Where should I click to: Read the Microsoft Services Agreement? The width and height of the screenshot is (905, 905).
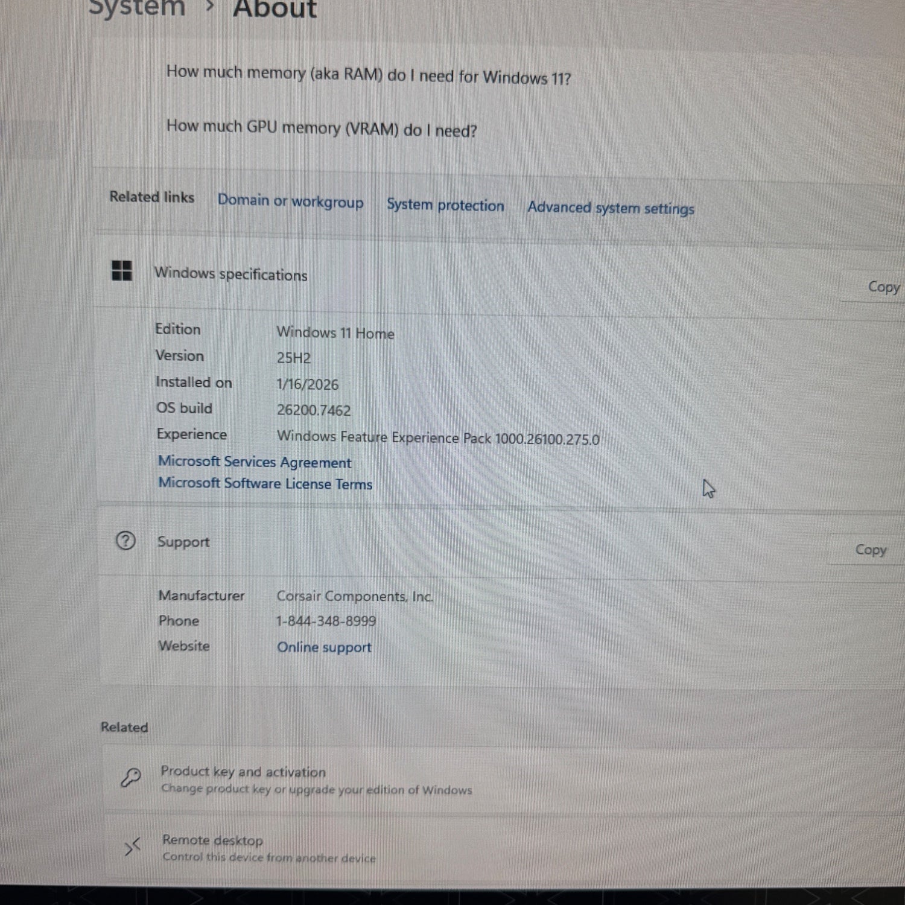pyautogui.click(x=255, y=462)
